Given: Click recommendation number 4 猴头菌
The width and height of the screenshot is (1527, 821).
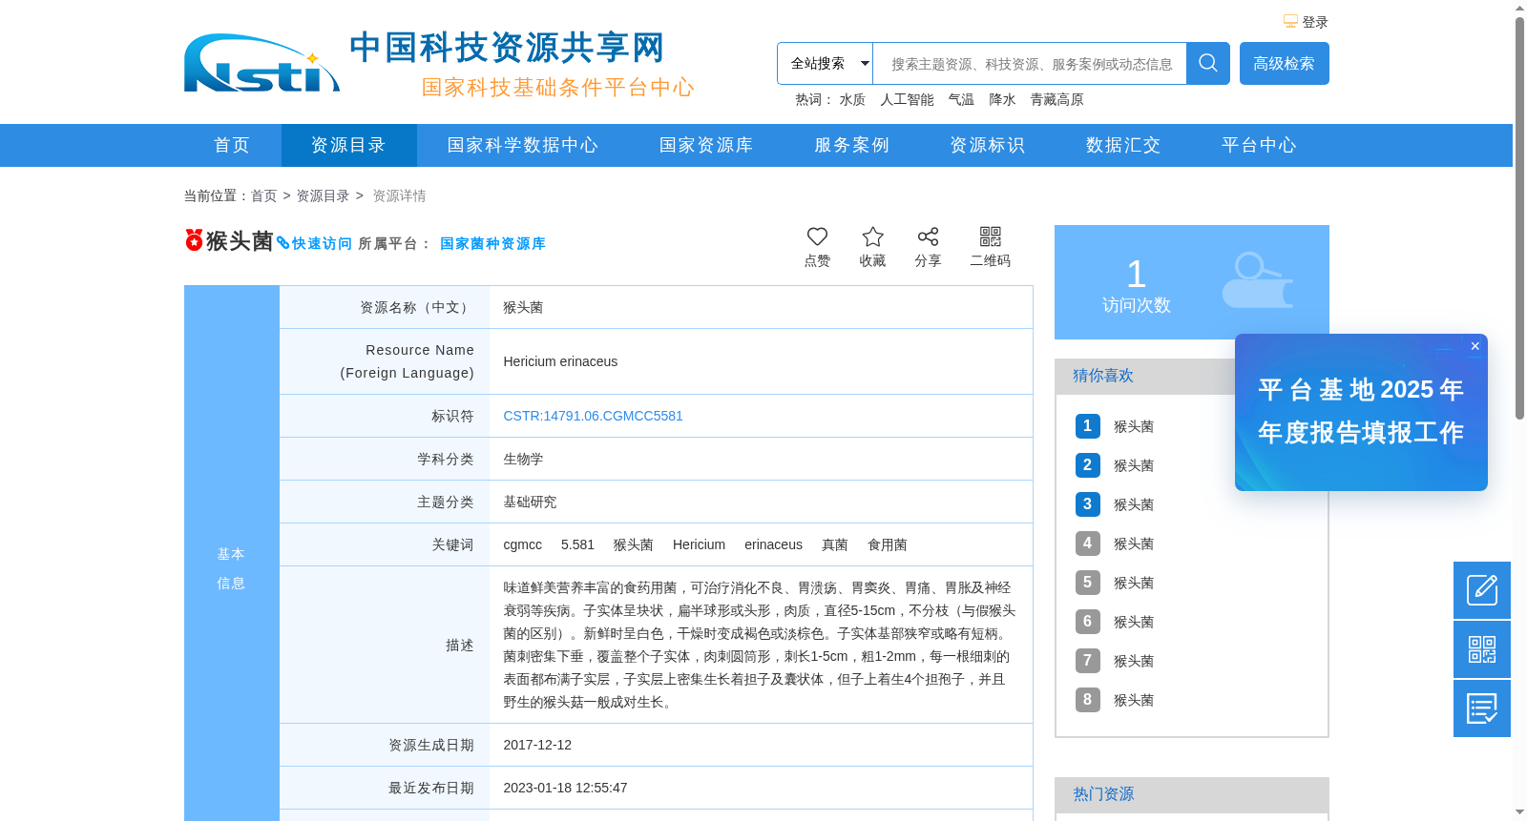Looking at the screenshot, I should (1134, 544).
